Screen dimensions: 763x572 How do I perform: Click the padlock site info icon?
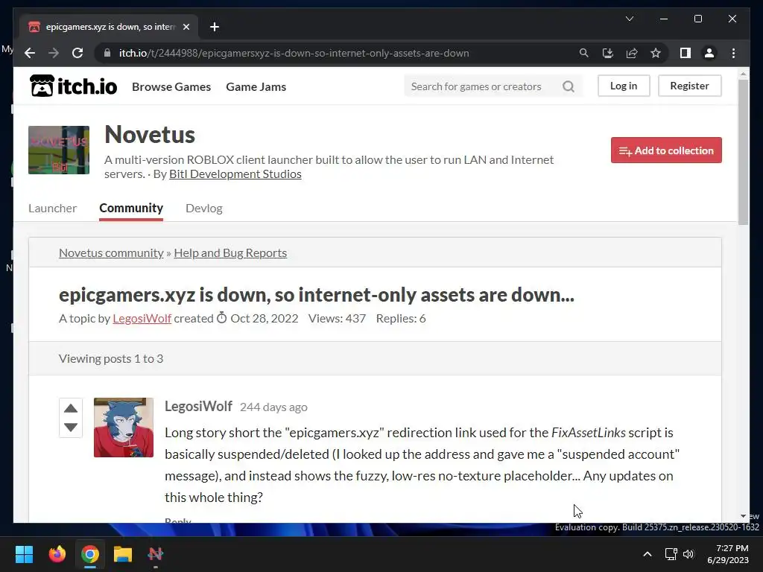tap(107, 53)
